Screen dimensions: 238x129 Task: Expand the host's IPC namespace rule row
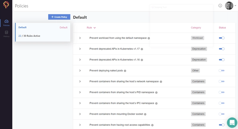click(x=80, y=103)
